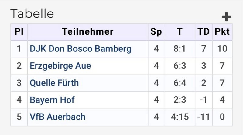243x135 pixels.
Task: Click the Teilnehmer column header
Action: tap(88, 32)
